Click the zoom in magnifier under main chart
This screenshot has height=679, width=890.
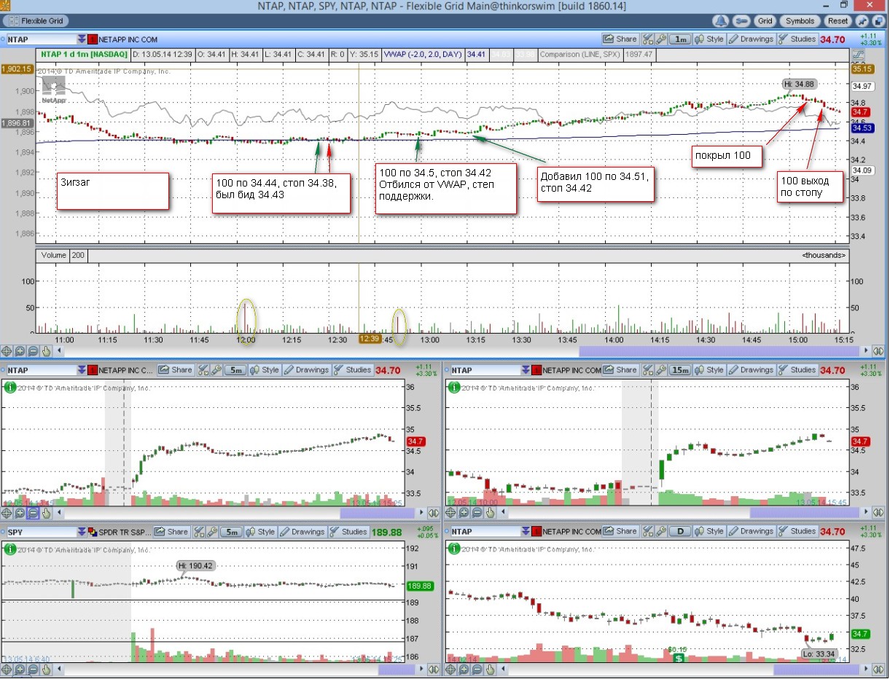pyautogui.click(x=20, y=350)
